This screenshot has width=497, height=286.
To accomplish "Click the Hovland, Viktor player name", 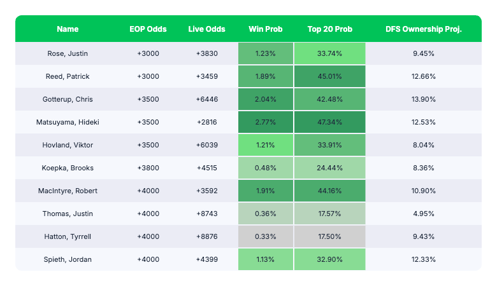I will click(67, 145).
